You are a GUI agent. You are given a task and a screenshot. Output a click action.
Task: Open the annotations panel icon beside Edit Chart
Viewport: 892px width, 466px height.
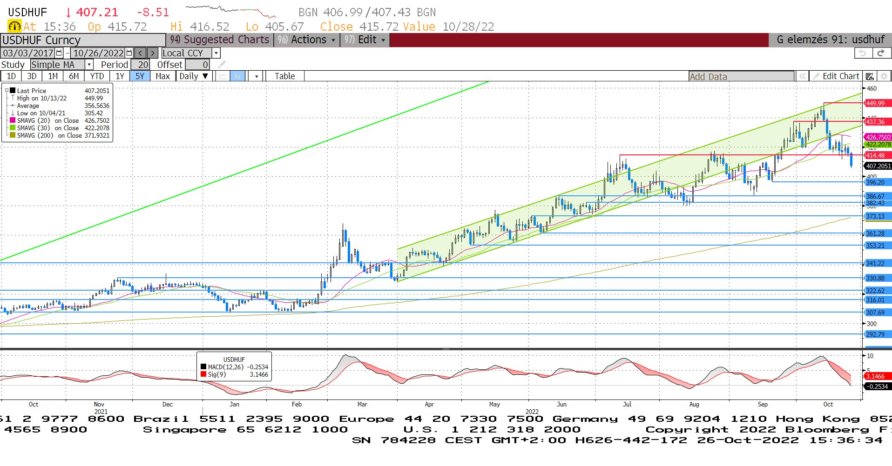point(869,76)
